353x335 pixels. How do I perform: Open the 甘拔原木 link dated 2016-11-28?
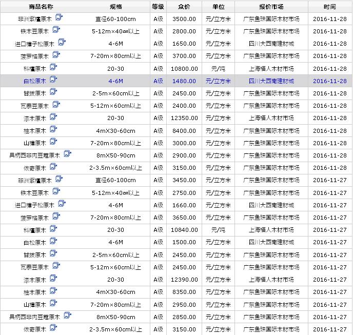pyautogui.click(x=35, y=93)
